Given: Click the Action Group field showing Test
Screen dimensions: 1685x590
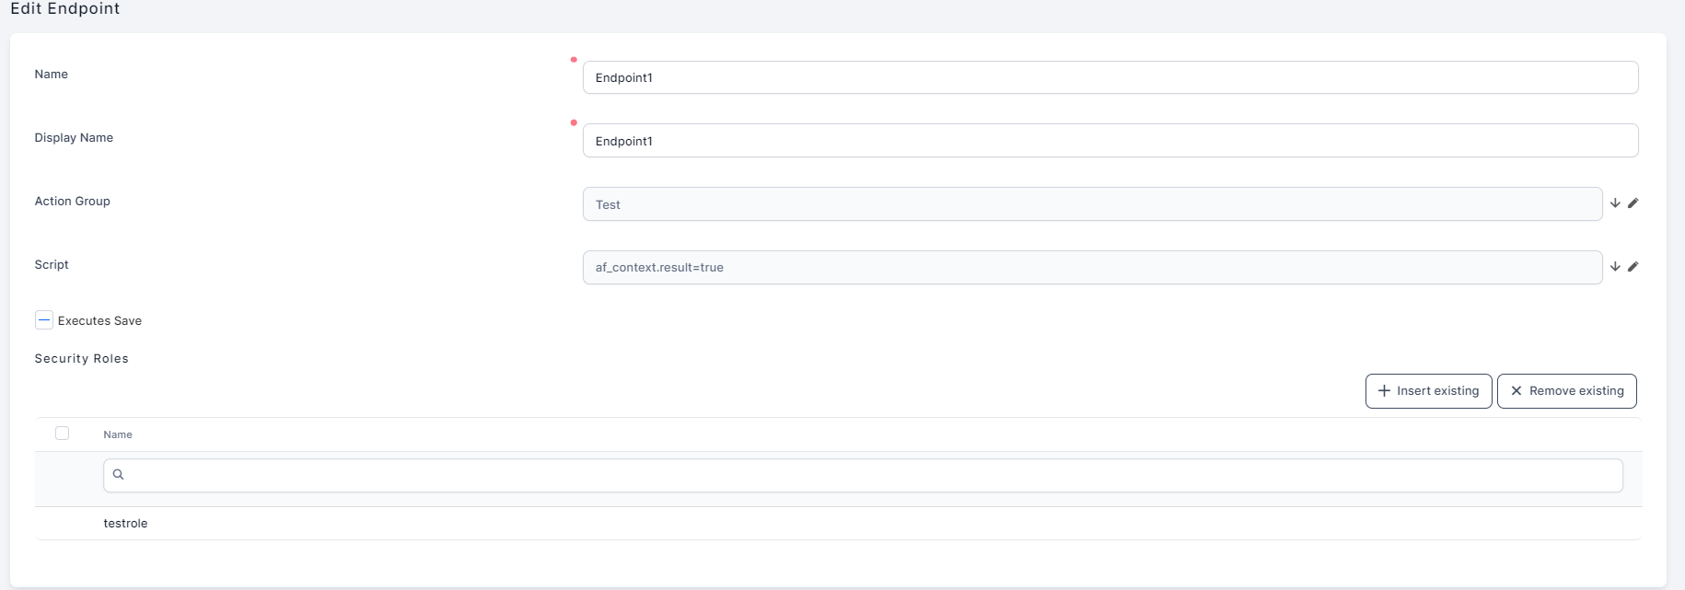Looking at the screenshot, I should 1091,204.
